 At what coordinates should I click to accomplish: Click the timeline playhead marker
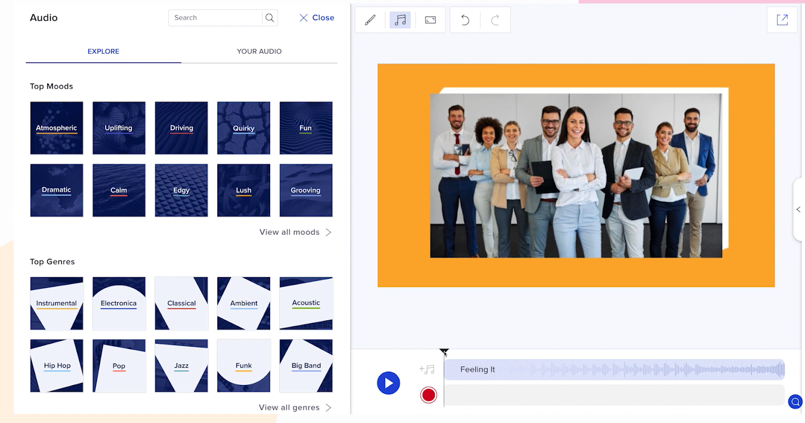point(444,351)
